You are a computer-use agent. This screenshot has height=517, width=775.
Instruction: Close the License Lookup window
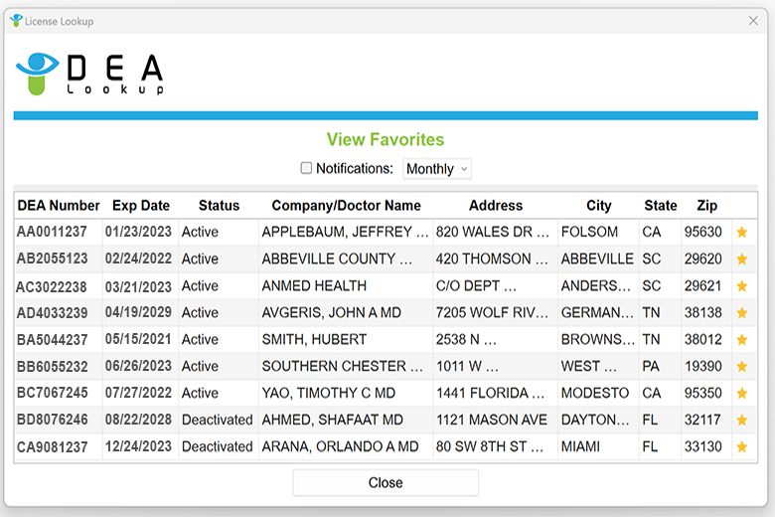[753, 21]
